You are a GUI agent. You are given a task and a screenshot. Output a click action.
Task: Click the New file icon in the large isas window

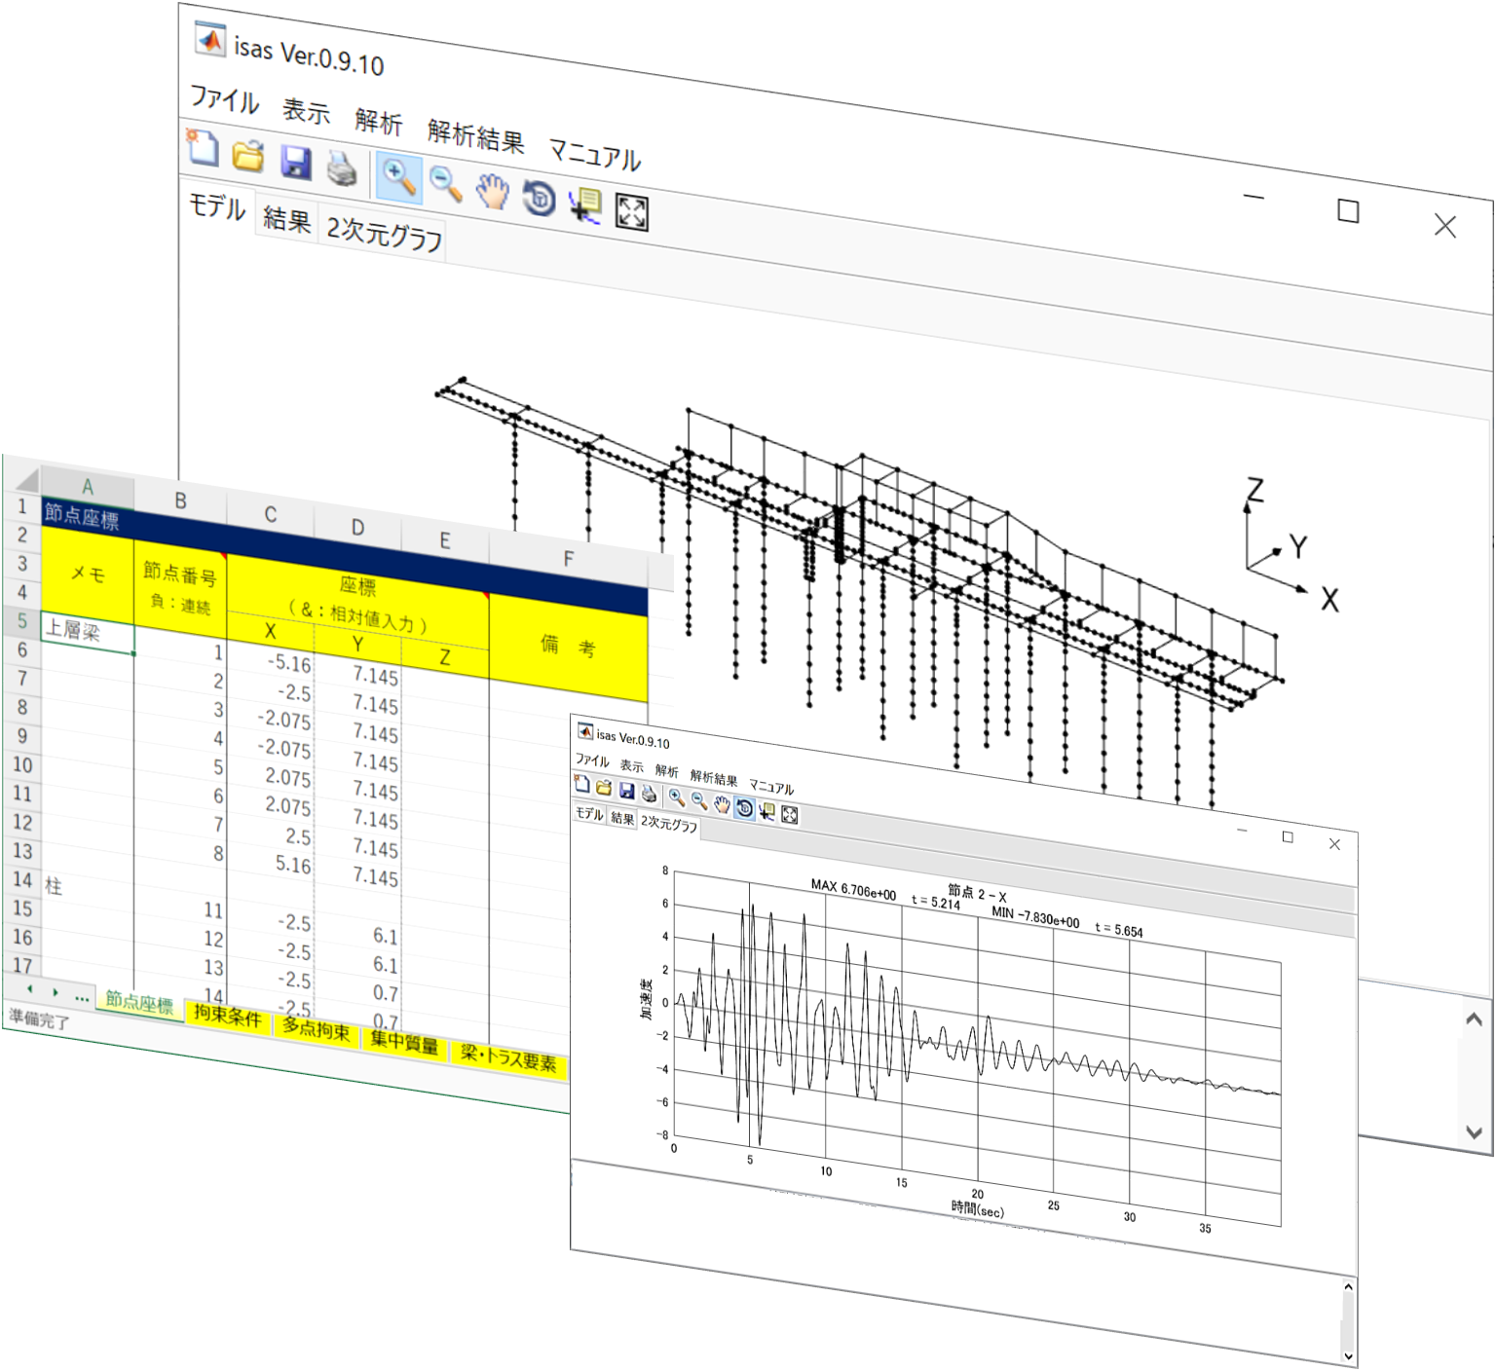203,149
